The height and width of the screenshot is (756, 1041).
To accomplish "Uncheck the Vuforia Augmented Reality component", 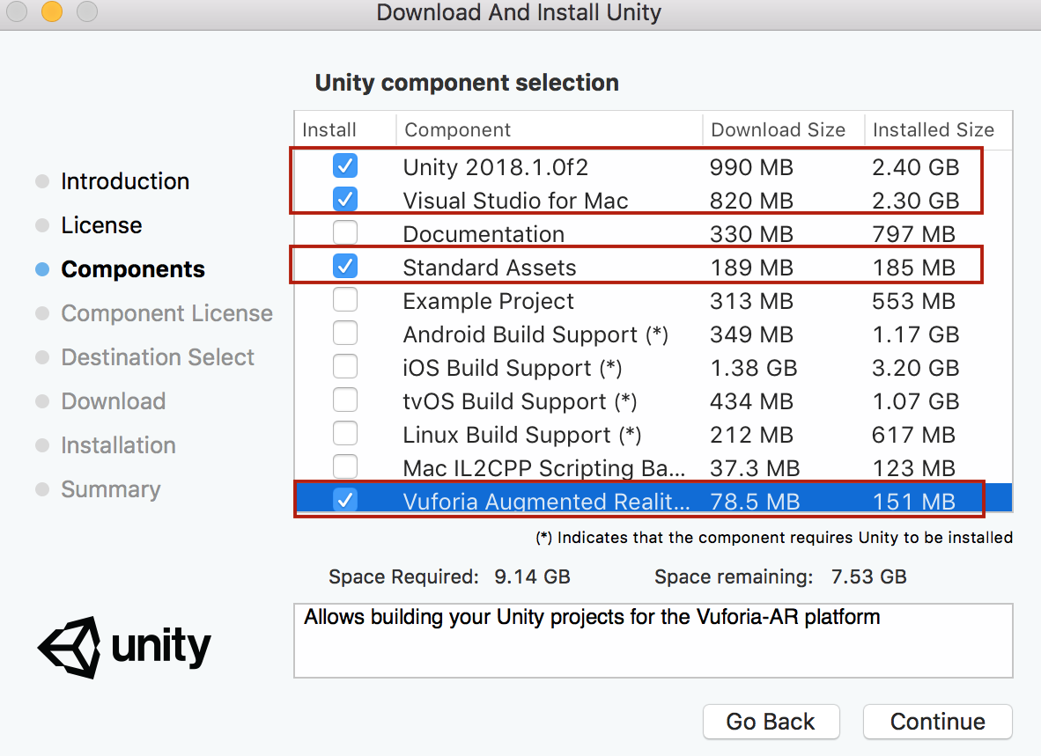I will point(345,500).
